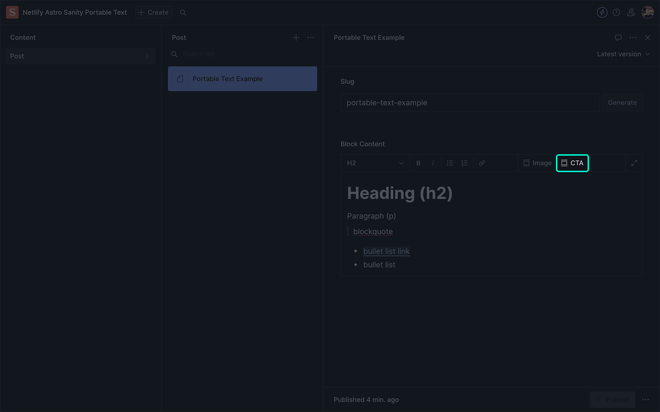Toggle numbered list formatting
The width and height of the screenshot is (660, 412).
[x=464, y=163]
